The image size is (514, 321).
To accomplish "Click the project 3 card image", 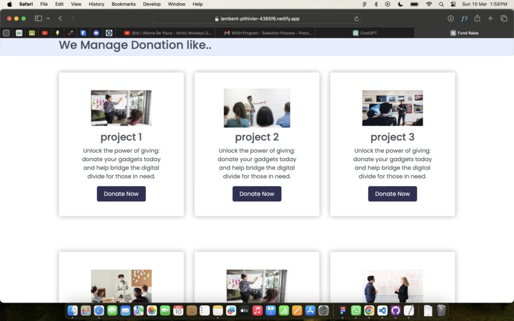I will point(392,108).
